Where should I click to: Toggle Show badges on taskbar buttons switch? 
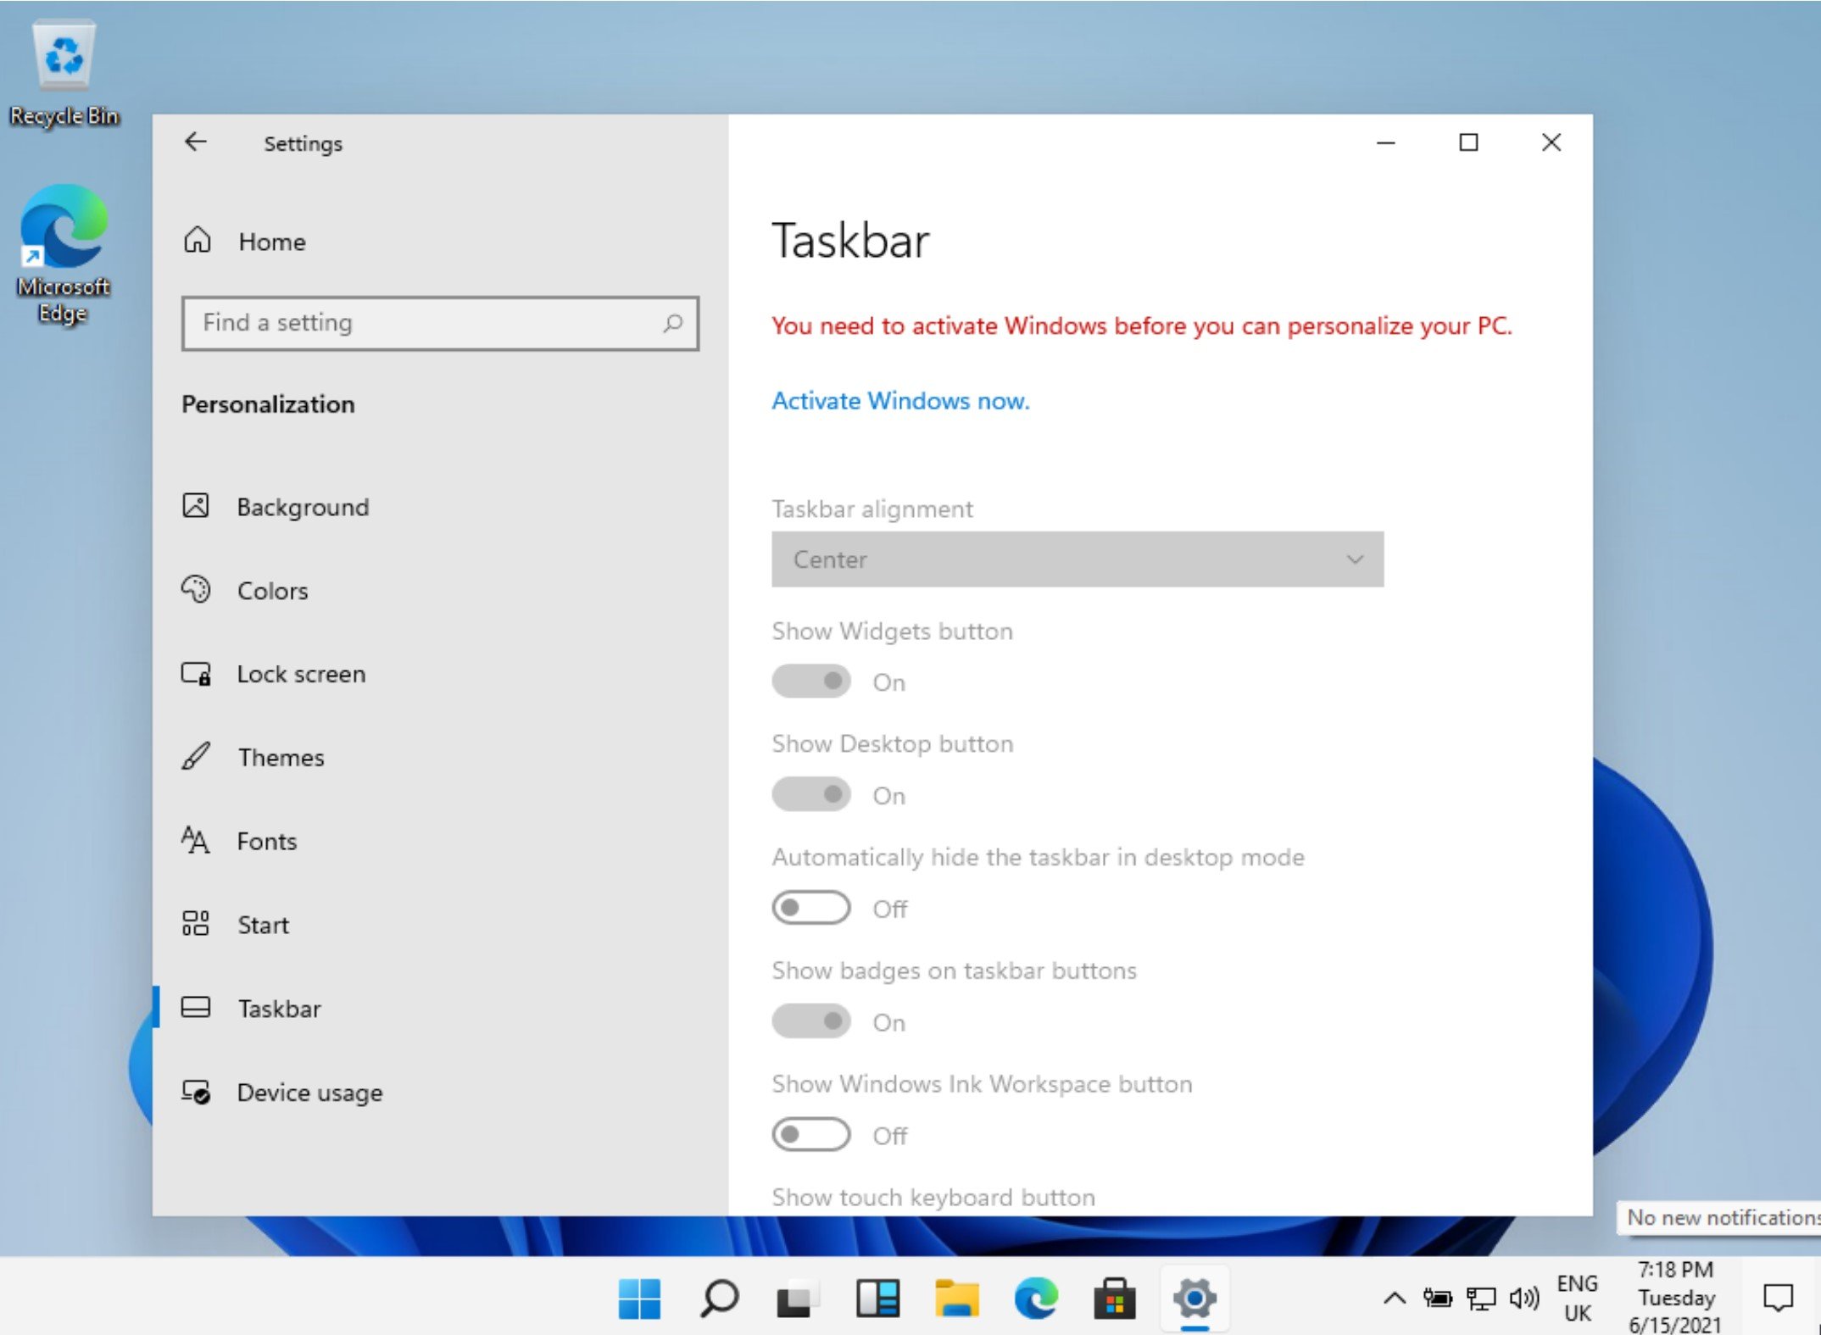pos(811,1021)
